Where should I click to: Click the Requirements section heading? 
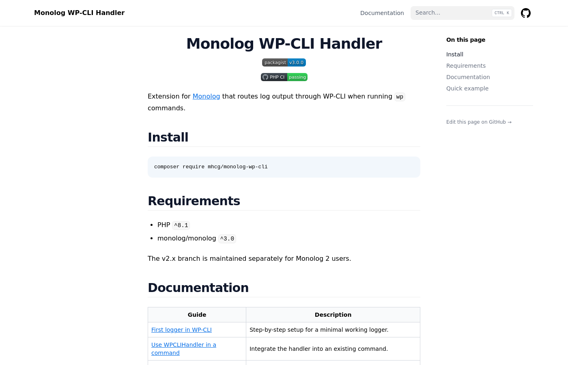[194, 201]
